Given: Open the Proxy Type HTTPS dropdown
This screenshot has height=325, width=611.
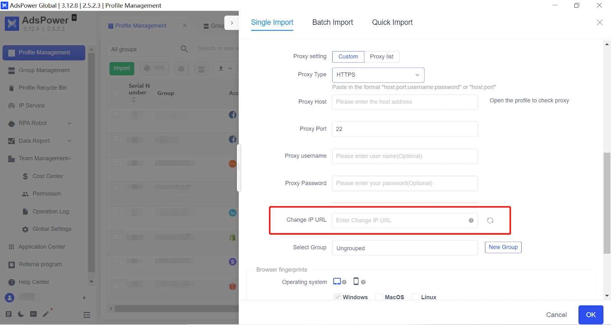Looking at the screenshot, I should (378, 75).
